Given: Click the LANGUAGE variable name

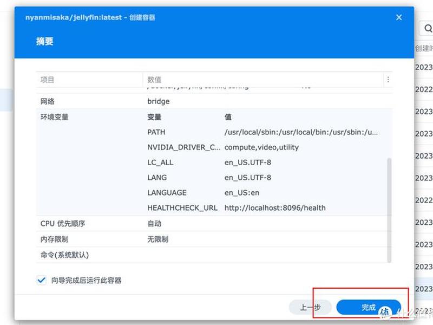Looking at the screenshot, I should [167, 193].
